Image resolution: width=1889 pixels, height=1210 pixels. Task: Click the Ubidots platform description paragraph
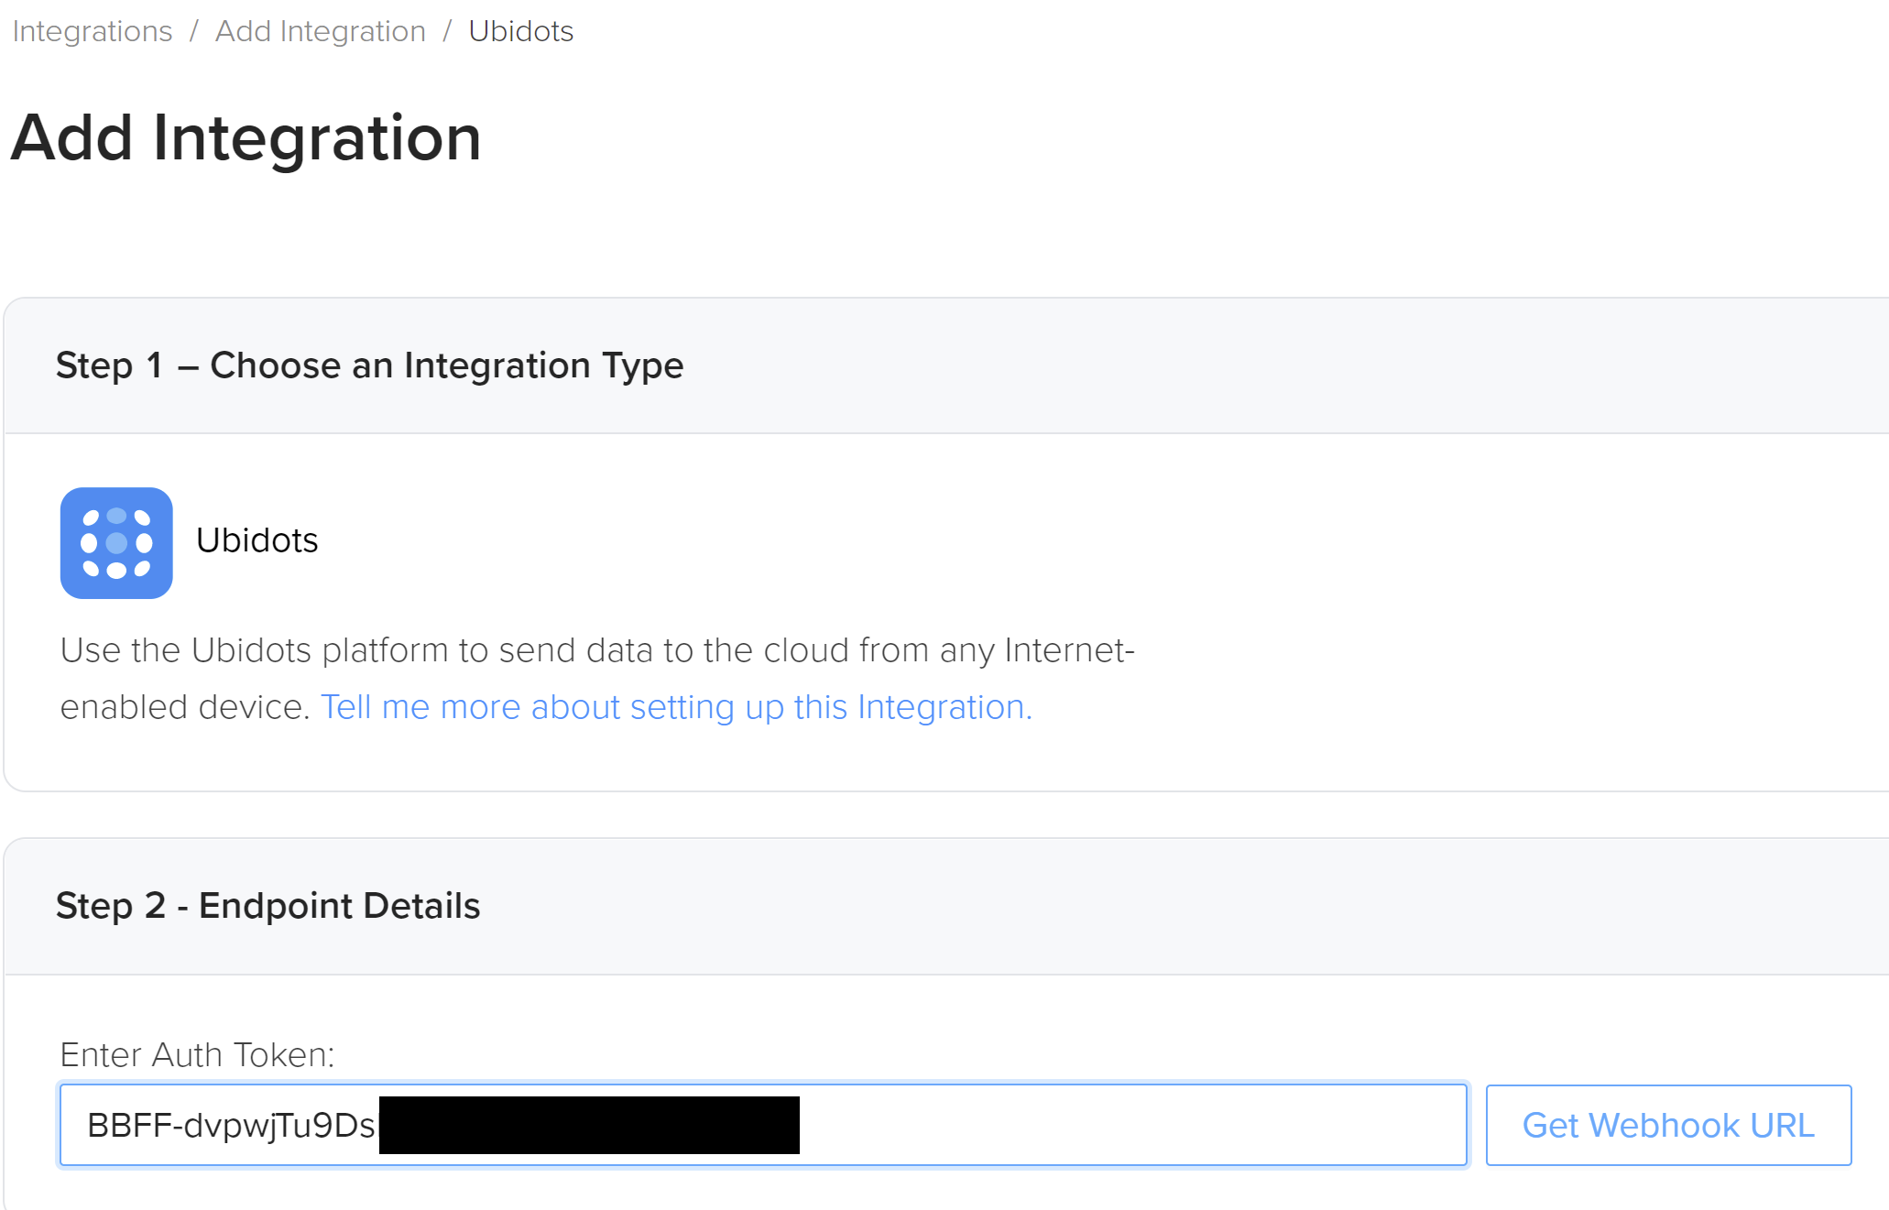(x=597, y=651)
